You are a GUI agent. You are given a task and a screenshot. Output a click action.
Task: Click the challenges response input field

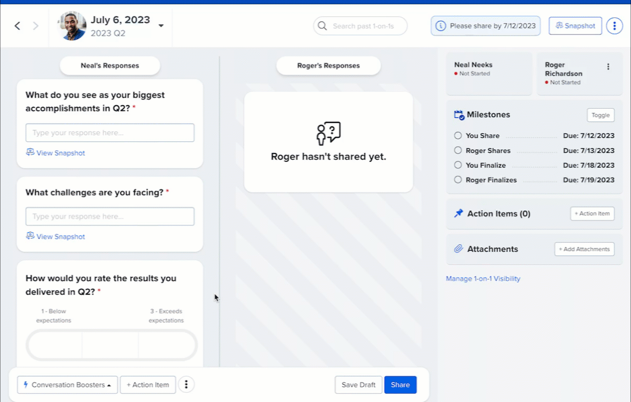point(110,217)
